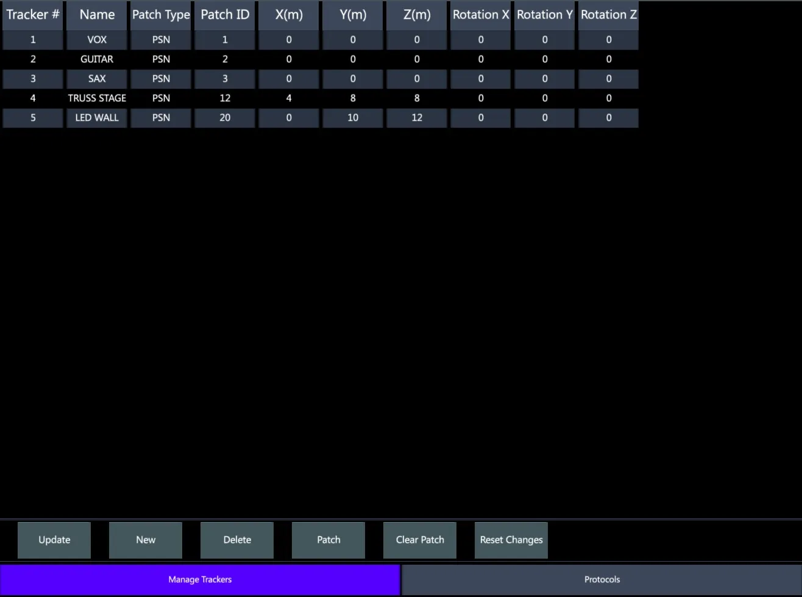
Task: Click the Rotation Z column header
Action: pyautogui.click(x=609, y=15)
